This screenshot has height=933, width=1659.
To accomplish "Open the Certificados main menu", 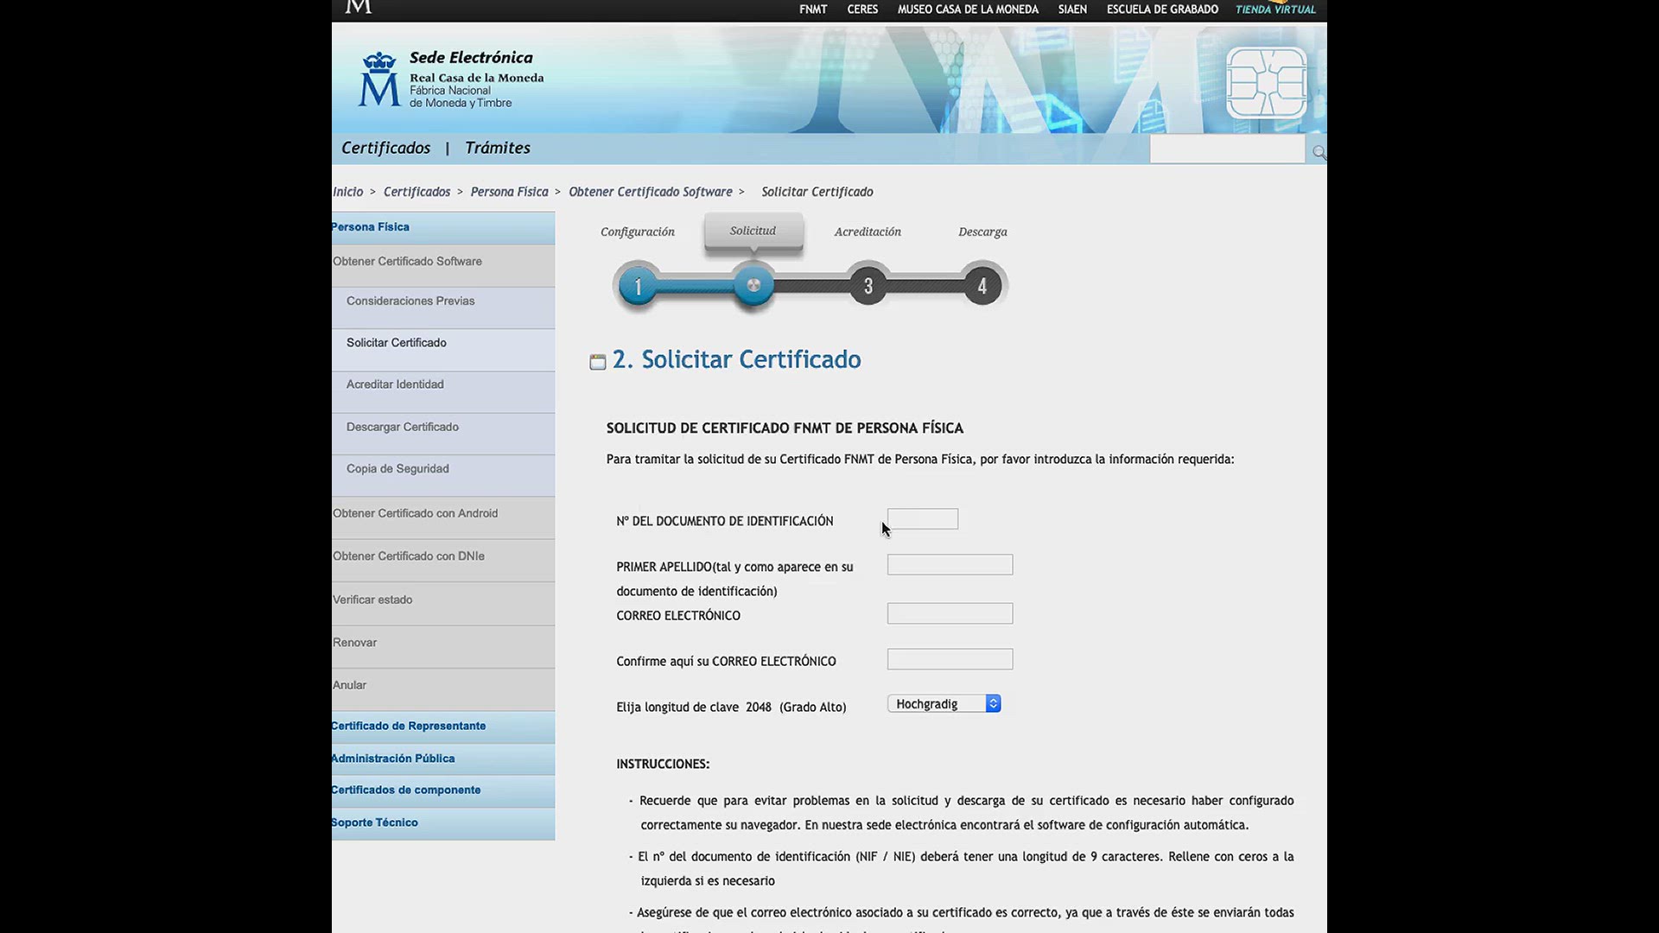I will (x=385, y=148).
